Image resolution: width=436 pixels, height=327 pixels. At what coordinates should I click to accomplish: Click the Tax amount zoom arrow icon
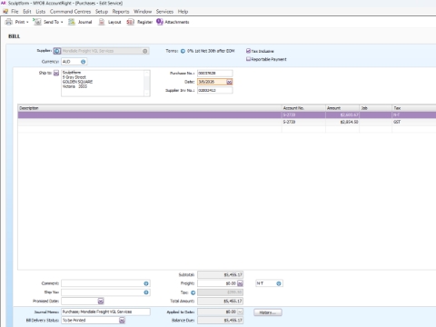coord(193,292)
